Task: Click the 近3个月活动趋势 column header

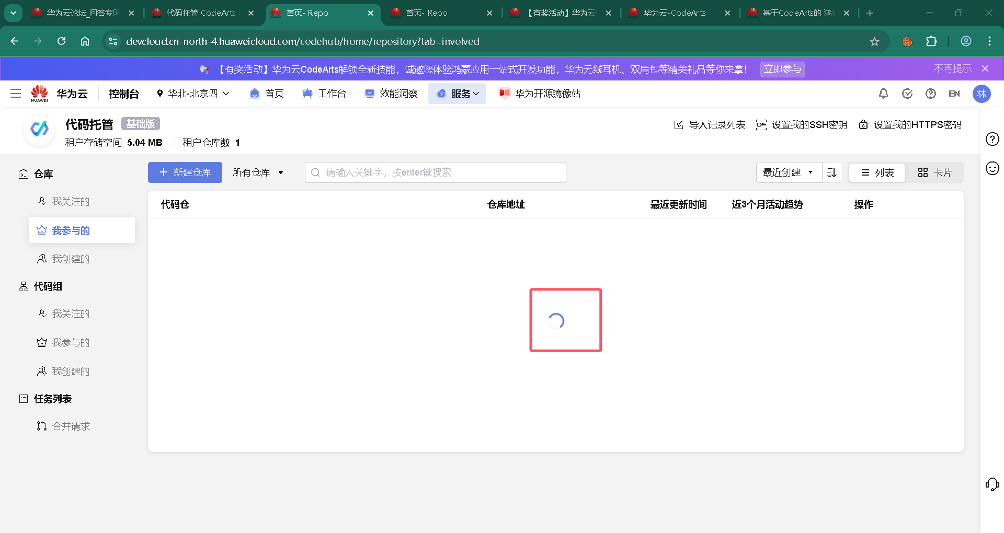Action: [767, 205]
